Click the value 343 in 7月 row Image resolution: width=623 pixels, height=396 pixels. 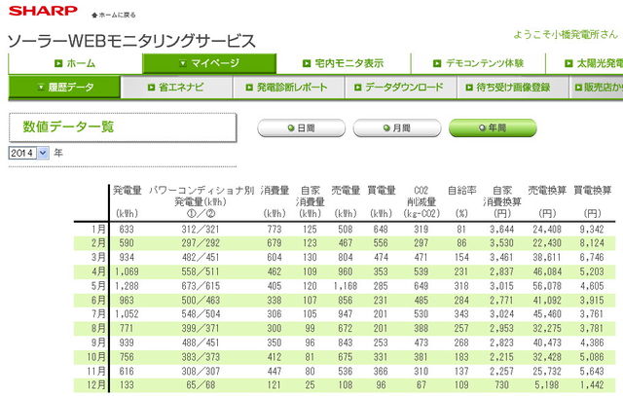click(x=461, y=313)
